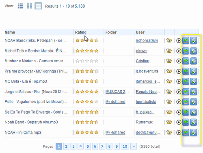Play the Pra me provocar track
203x153 pixels.
point(179,71)
